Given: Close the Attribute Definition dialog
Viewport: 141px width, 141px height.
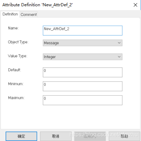Looking at the screenshot, I should 135,5.
